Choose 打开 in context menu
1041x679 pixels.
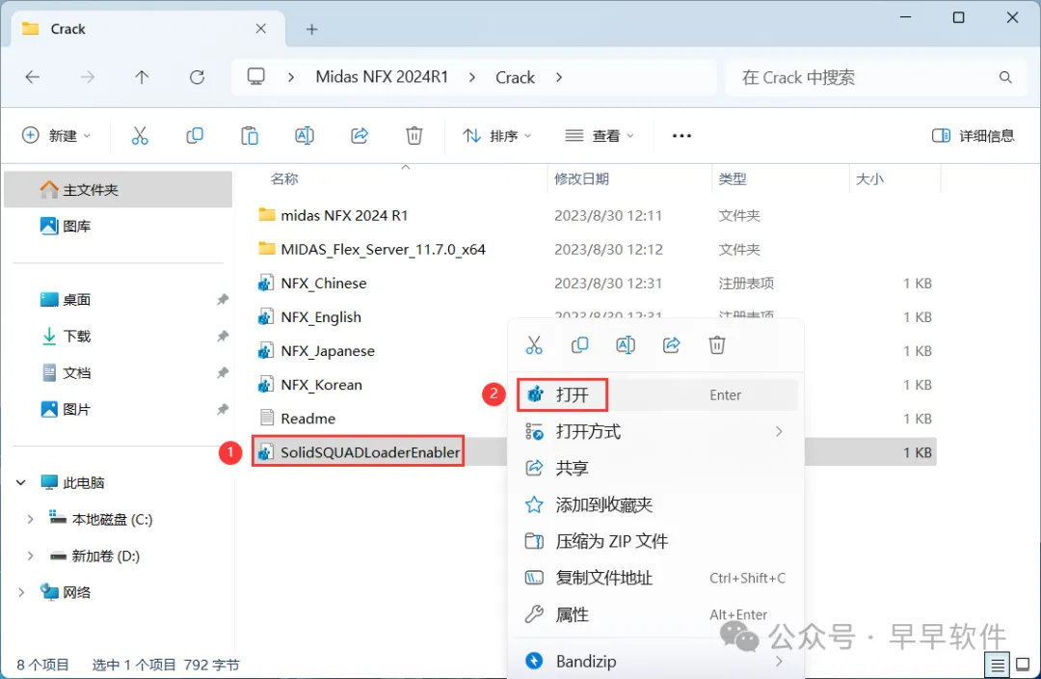pyautogui.click(x=657, y=394)
